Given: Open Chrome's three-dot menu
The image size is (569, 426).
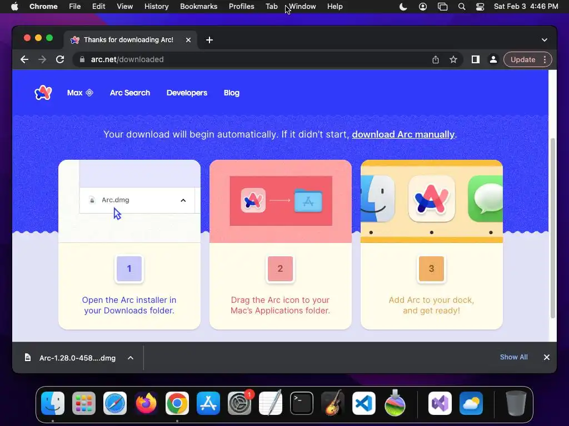Looking at the screenshot, I should coord(545,59).
